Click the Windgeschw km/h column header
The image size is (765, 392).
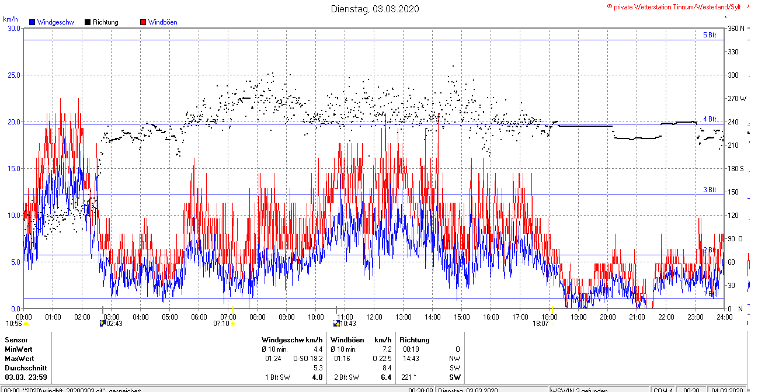(292, 339)
